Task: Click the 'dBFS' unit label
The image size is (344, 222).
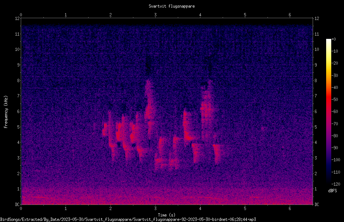Action: [332, 191]
